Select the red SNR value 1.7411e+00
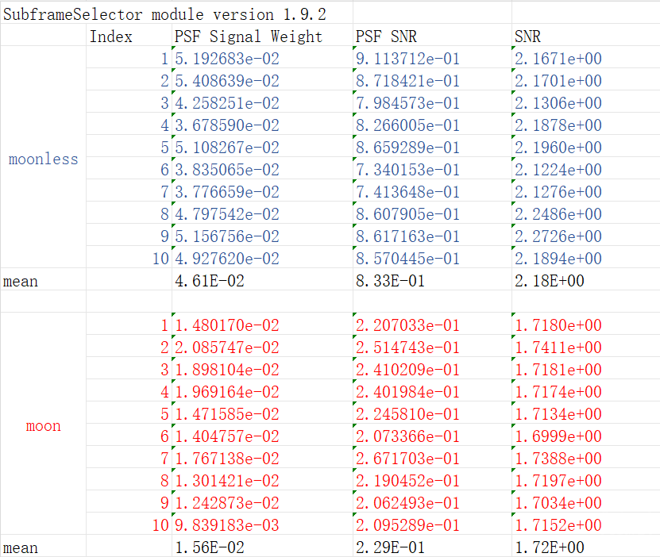 (558, 348)
